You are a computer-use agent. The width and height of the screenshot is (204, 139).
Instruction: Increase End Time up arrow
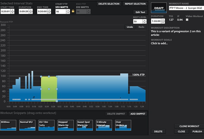tap(49, 10)
